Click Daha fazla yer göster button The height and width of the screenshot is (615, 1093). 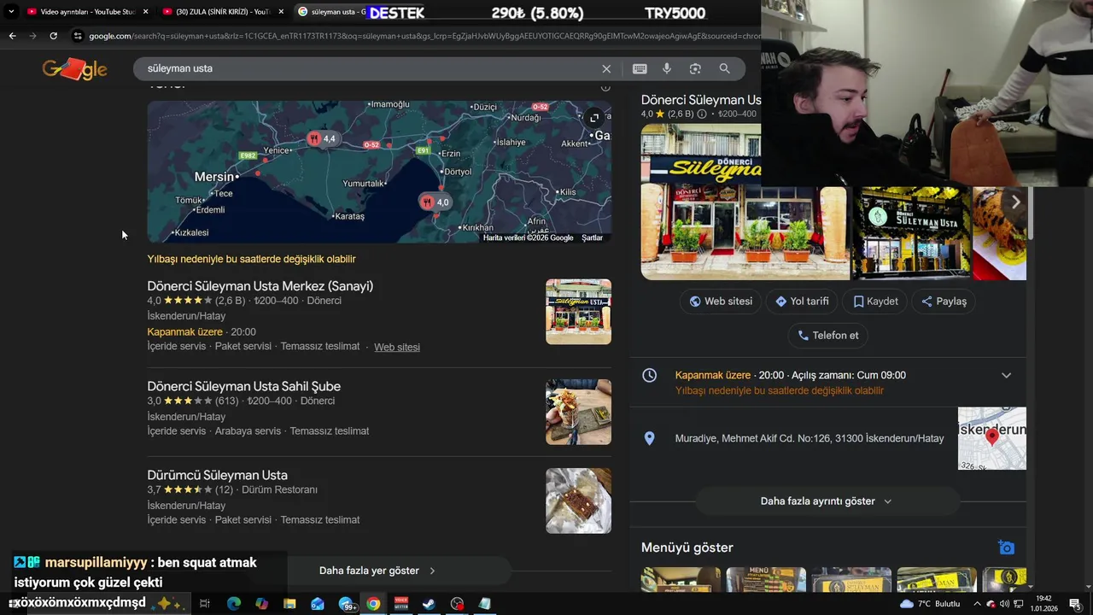click(377, 571)
